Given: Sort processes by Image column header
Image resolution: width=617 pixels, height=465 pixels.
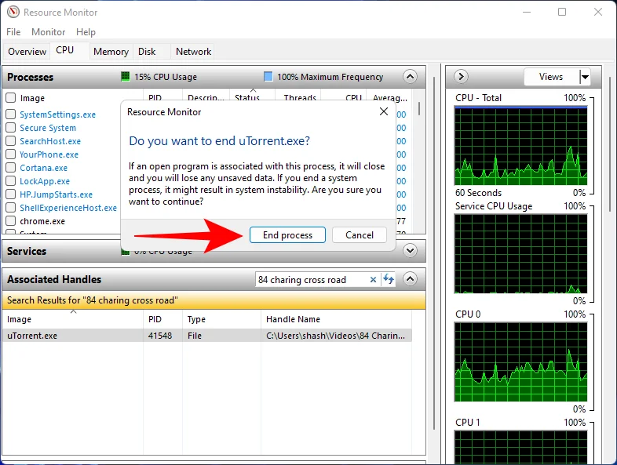Looking at the screenshot, I should [x=32, y=98].
